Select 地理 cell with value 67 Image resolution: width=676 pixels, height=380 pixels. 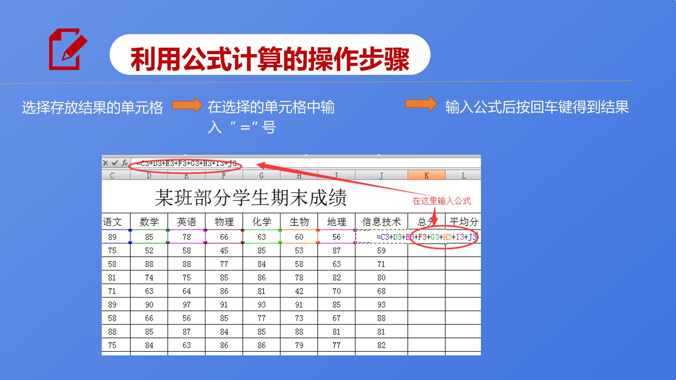click(336, 318)
